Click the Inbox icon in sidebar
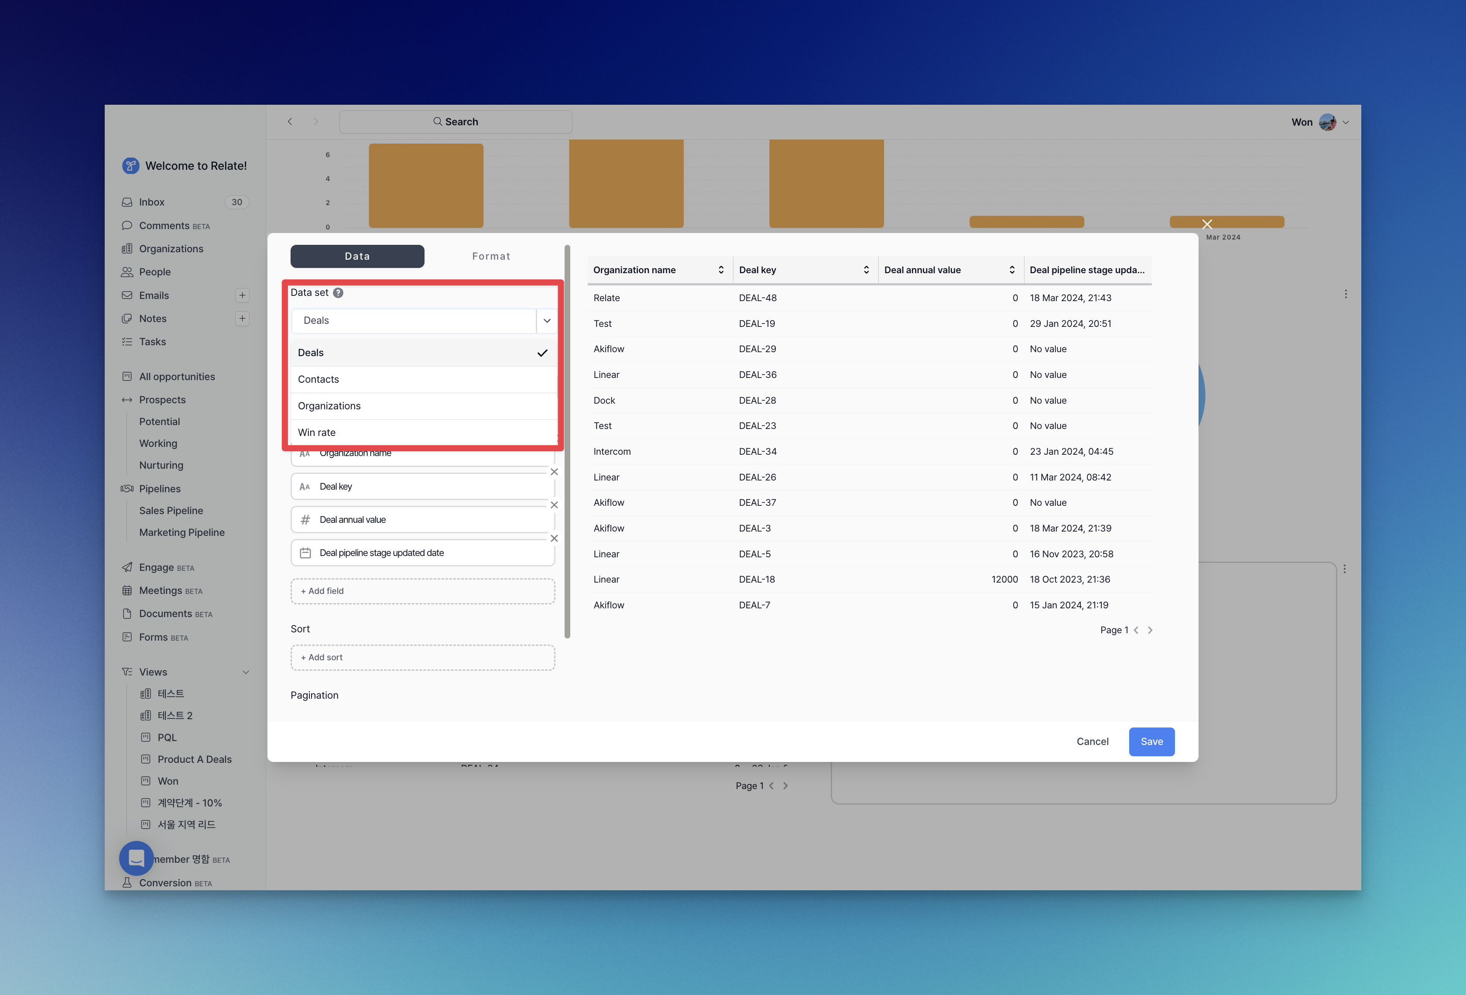 pos(127,202)
